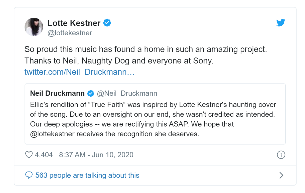The height and width of the screenshot is (193, 305).
Task: Click the 4,404 likes count
Action: click(44, 155)
